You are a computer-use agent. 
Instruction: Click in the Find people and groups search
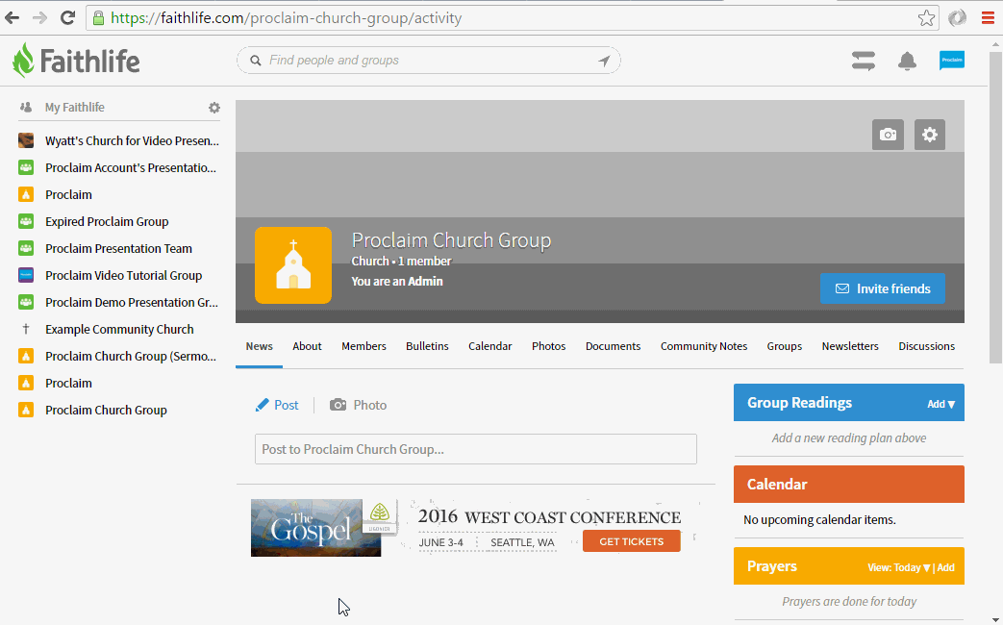click(429, 61)
